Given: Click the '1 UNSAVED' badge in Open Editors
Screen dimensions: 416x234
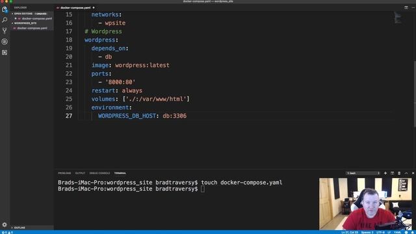Looking at the screenshot, I should tap(40, 14).
